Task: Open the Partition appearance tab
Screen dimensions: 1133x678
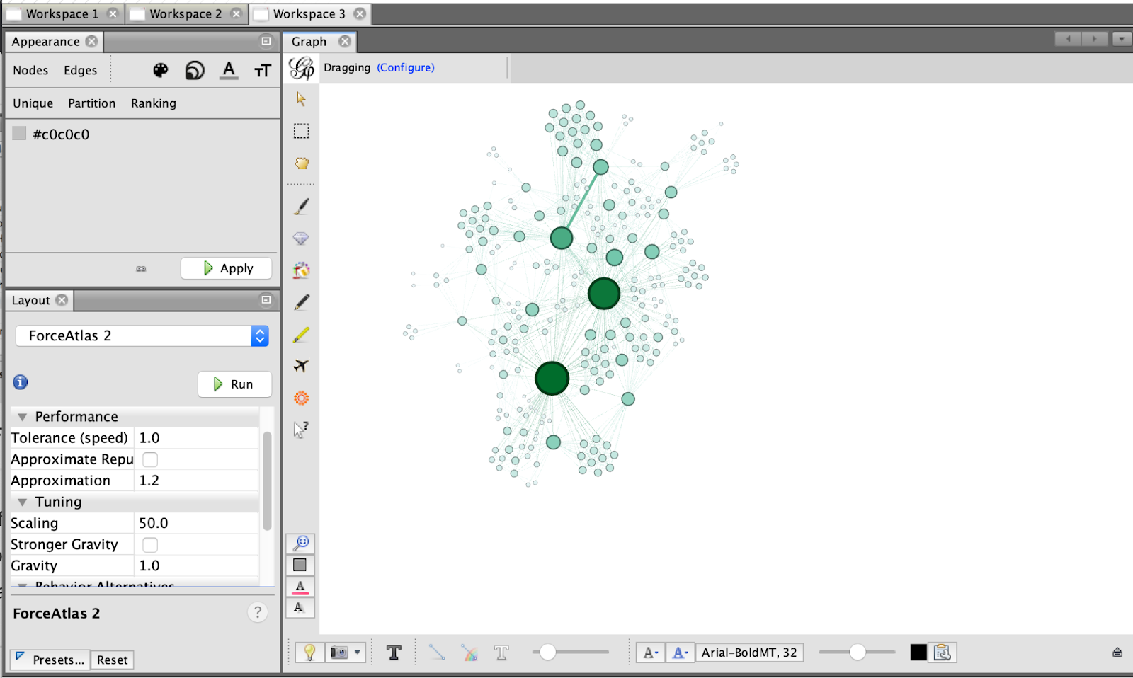Action: tap(92, 103)
